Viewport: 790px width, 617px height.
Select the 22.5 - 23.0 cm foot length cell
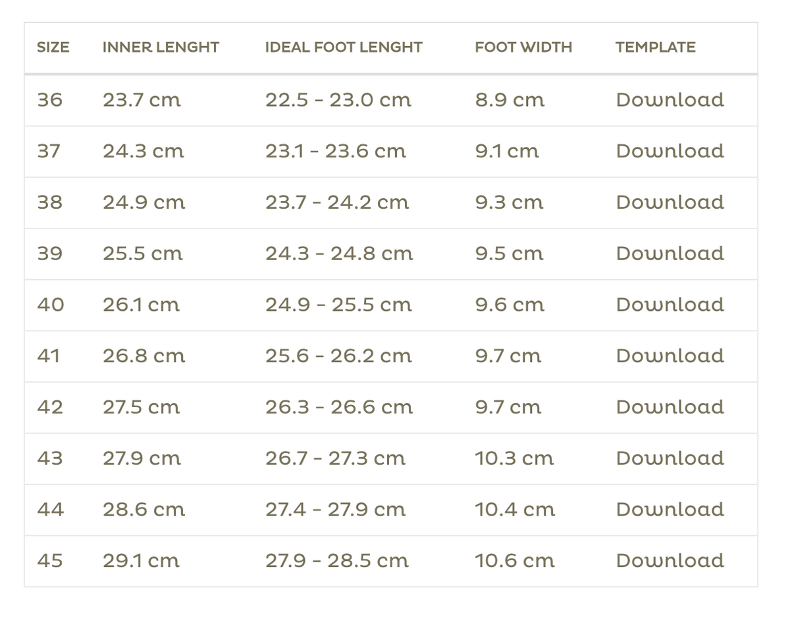coord(338,100)
